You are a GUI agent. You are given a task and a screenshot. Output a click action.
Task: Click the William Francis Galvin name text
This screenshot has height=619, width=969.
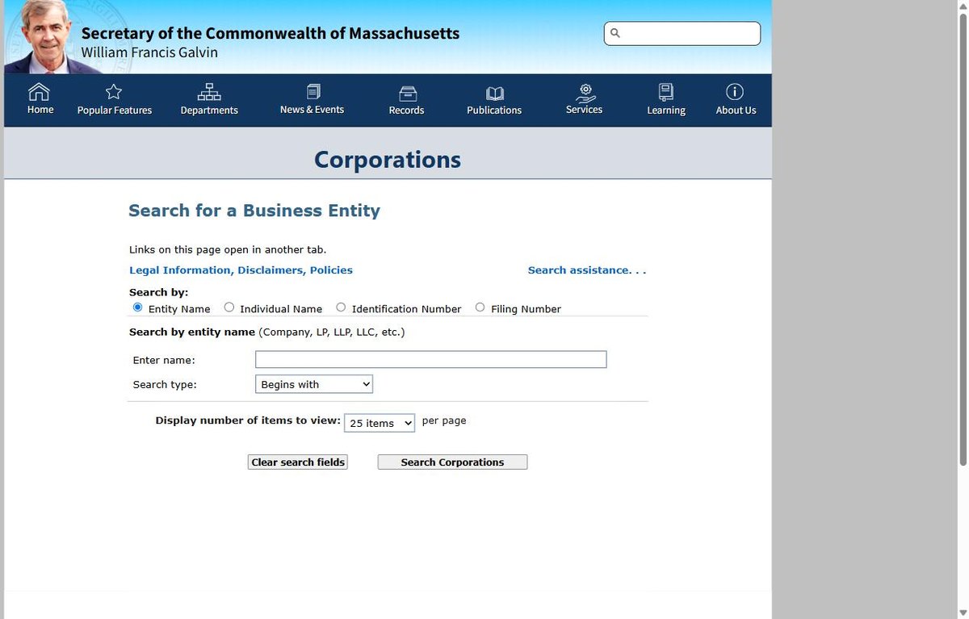[149, 52]
